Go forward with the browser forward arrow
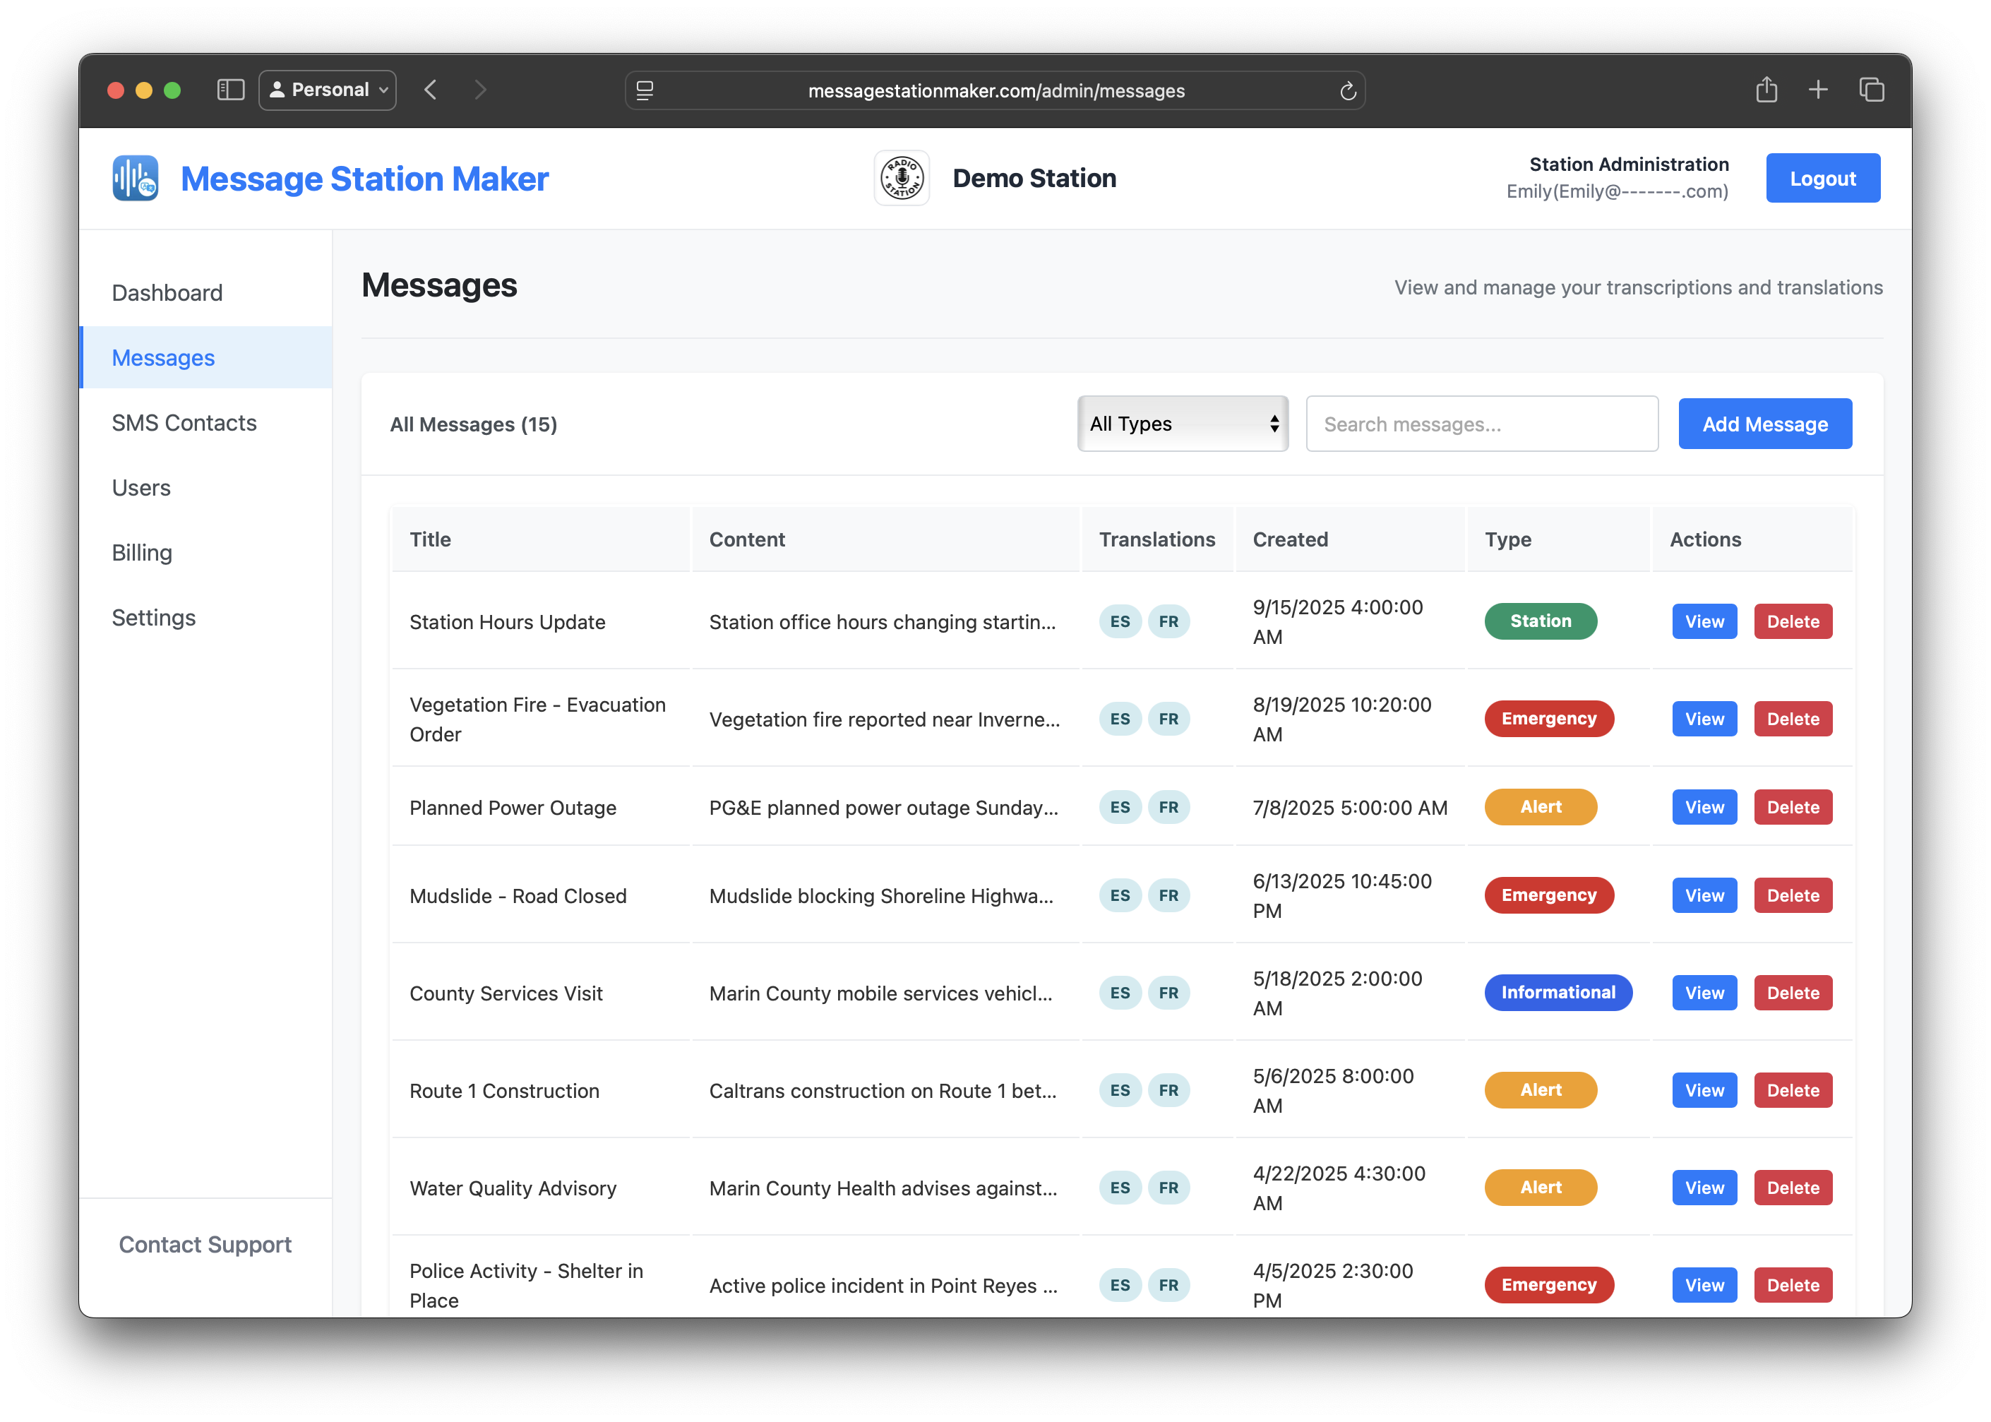 pos(480,89)
